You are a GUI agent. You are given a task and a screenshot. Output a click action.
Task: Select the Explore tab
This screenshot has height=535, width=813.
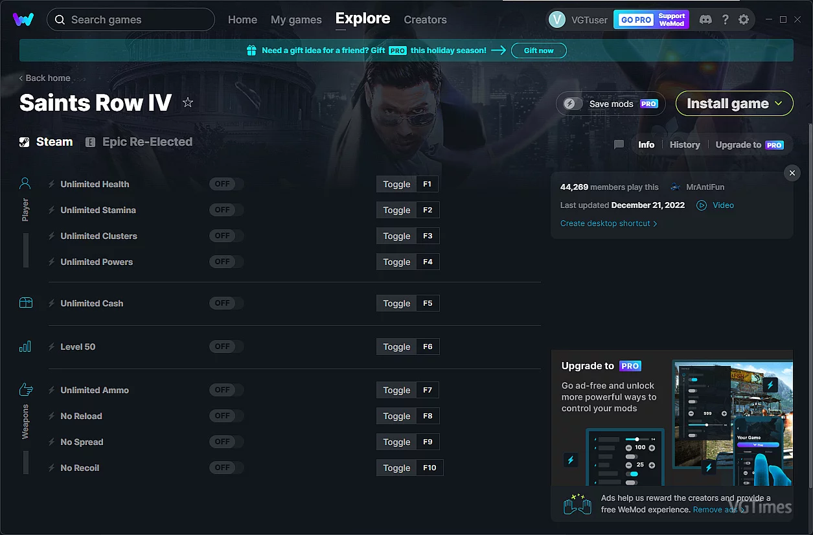[x=363, y=18]
